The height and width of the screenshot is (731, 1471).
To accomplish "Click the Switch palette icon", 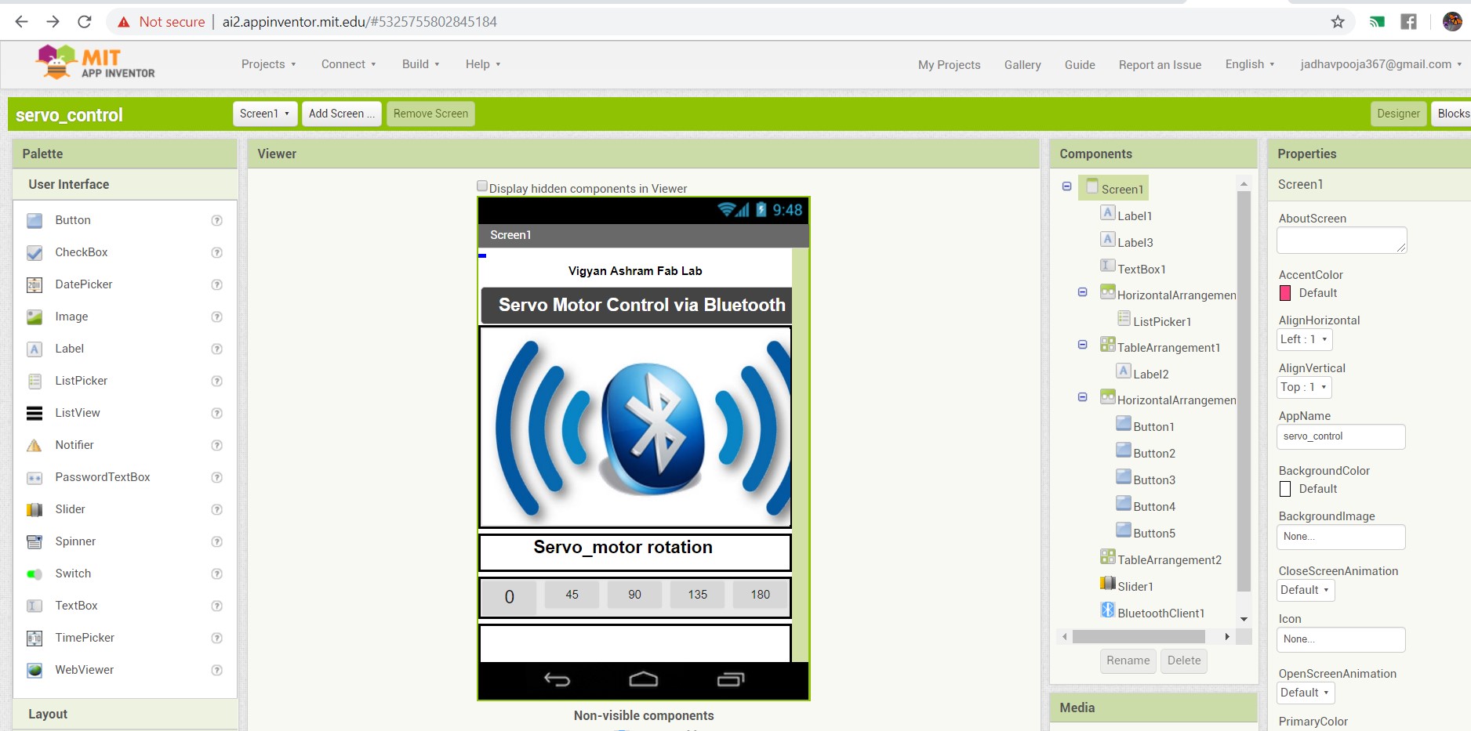I will click(x=35, y=574).
